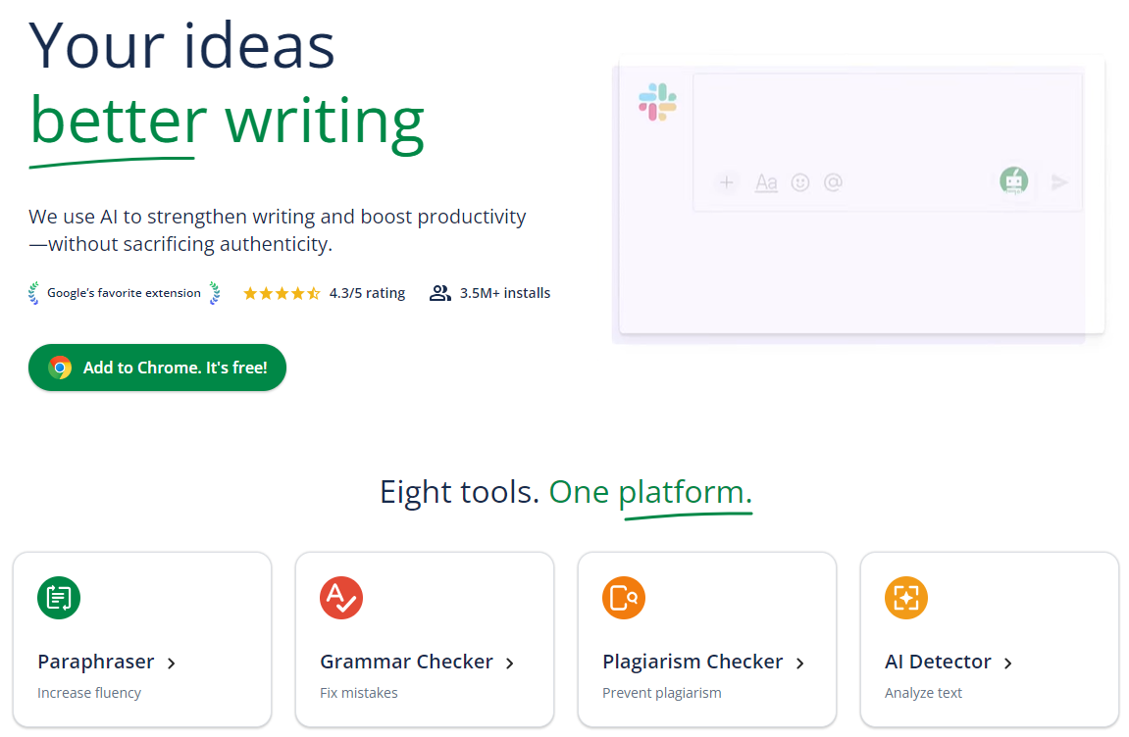Click the plus attachment icon

coord(727,182)
